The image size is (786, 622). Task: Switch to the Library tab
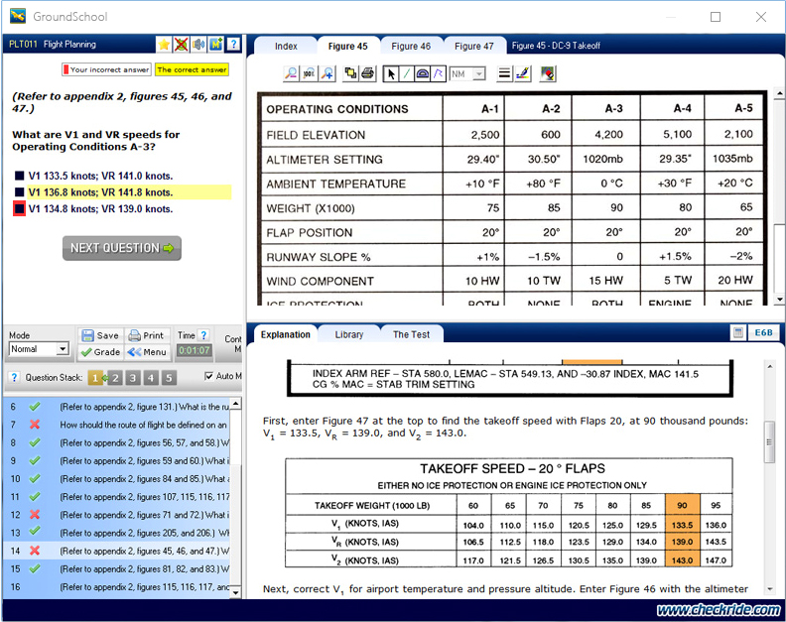349,334
